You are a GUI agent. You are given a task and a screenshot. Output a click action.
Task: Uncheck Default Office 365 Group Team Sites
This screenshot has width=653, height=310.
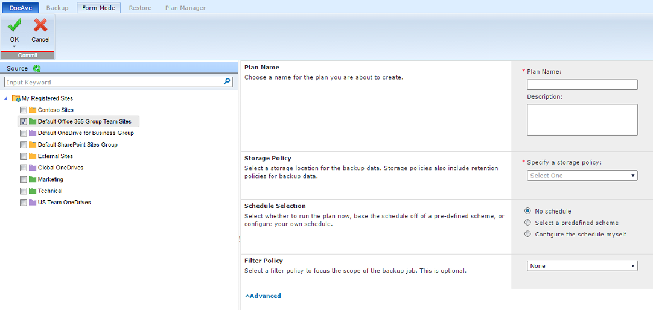click(x=24, y=121)
